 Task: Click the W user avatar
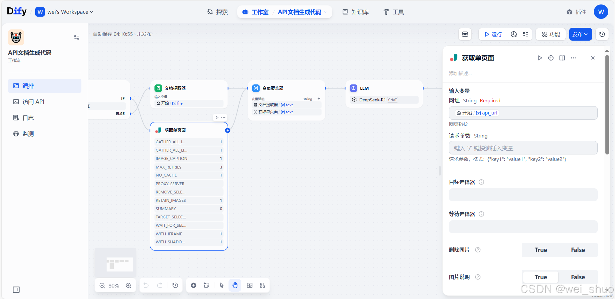tap(601, 12)
